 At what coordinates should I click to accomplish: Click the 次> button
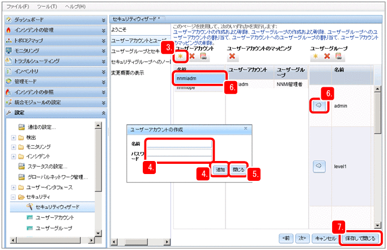pos(302,238)
